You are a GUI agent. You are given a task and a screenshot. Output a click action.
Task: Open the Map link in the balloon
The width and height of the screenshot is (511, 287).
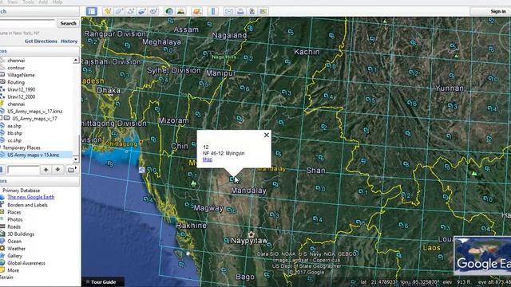coord(208,159)
